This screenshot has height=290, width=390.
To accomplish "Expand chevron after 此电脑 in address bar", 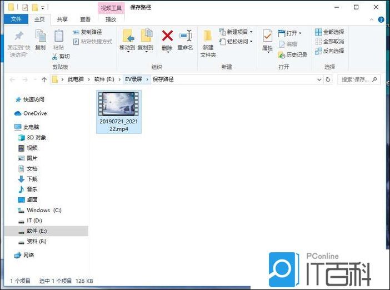I will click(x=89, y=79).
